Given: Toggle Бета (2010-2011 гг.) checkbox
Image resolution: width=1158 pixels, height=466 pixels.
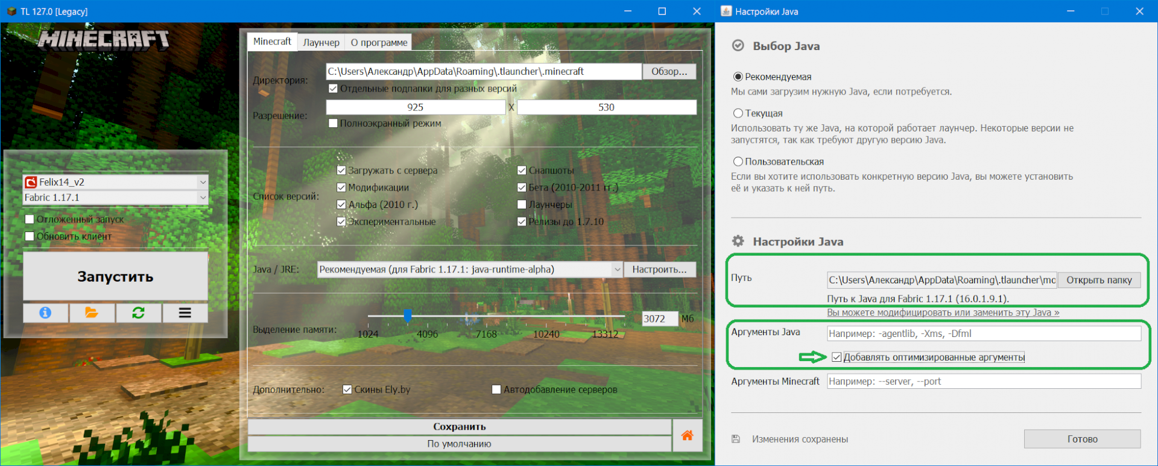Looking at the screenshot, I should (x=522, y=187).
